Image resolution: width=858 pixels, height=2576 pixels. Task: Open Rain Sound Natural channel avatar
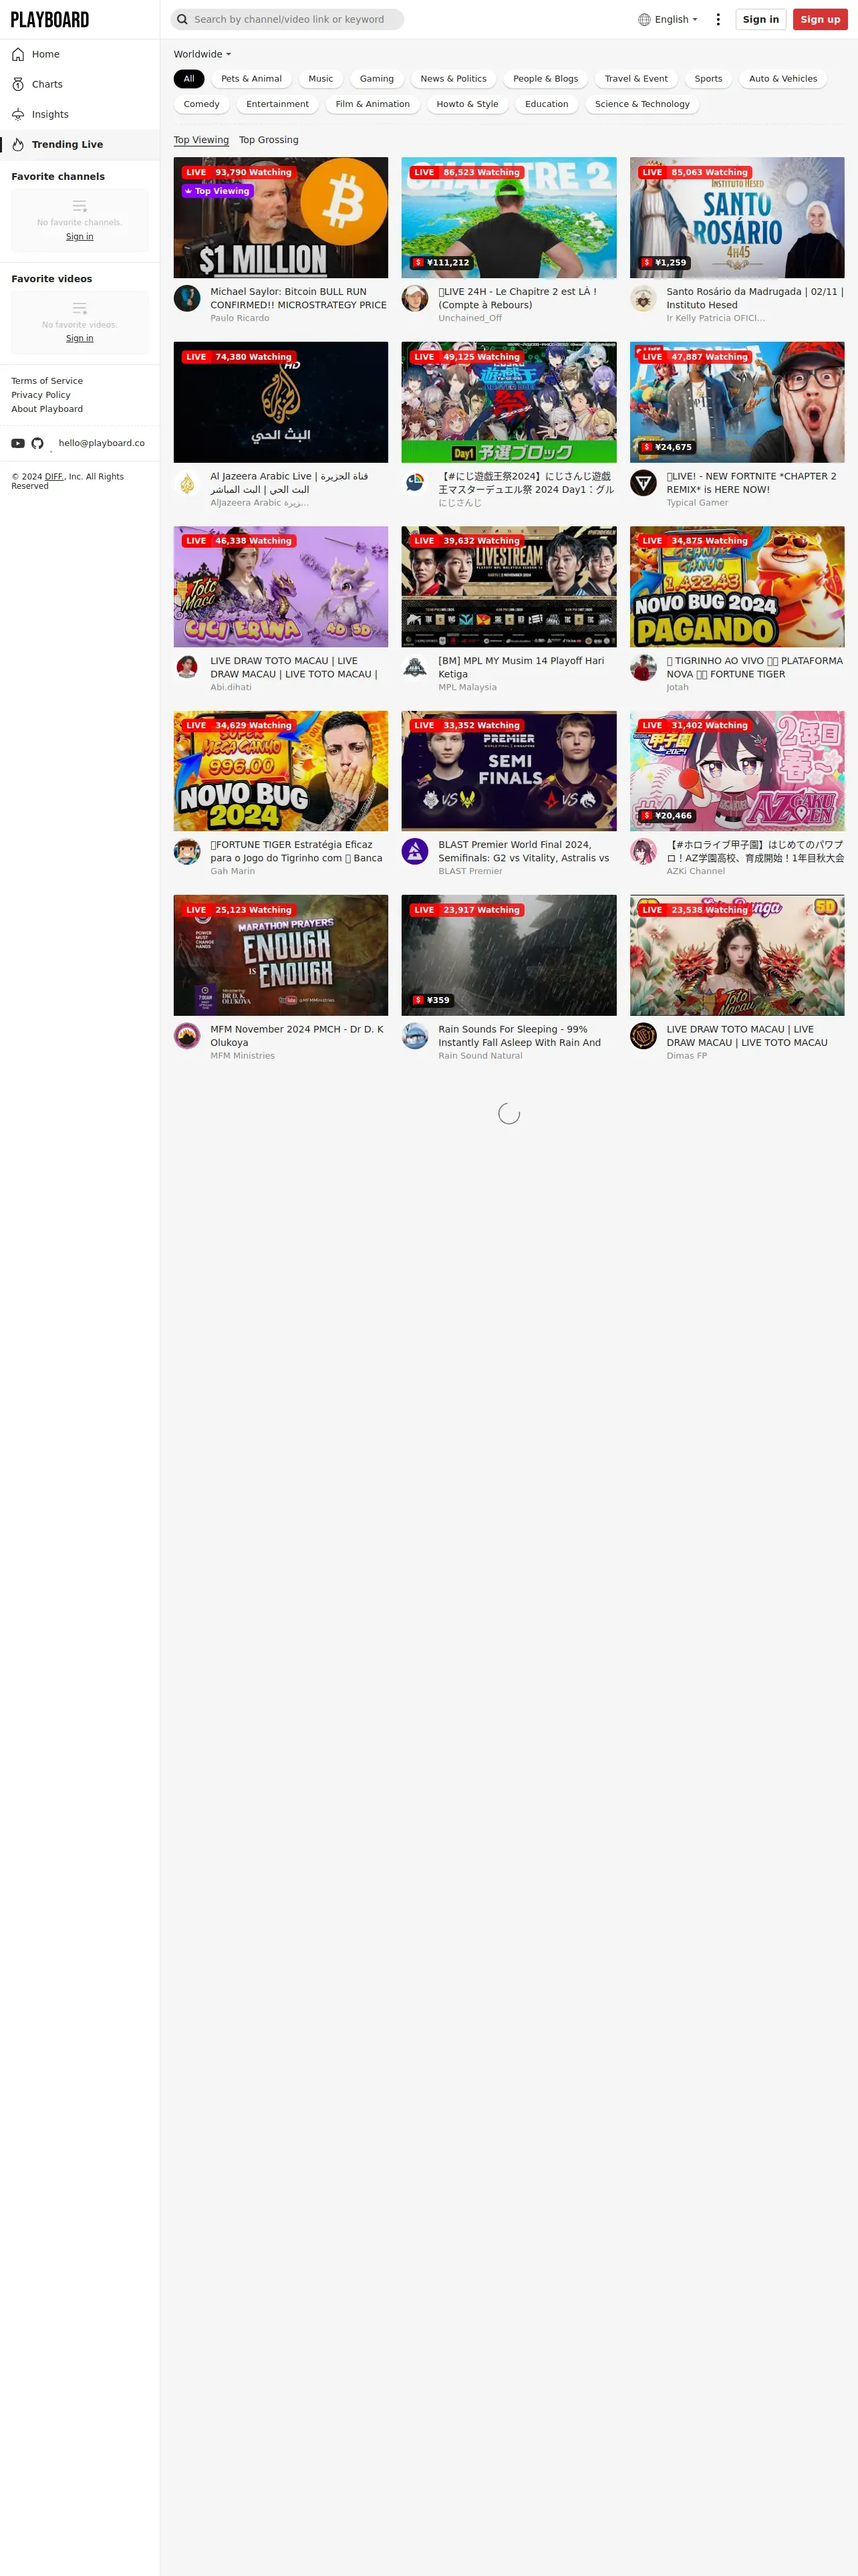coord(414,1036)
